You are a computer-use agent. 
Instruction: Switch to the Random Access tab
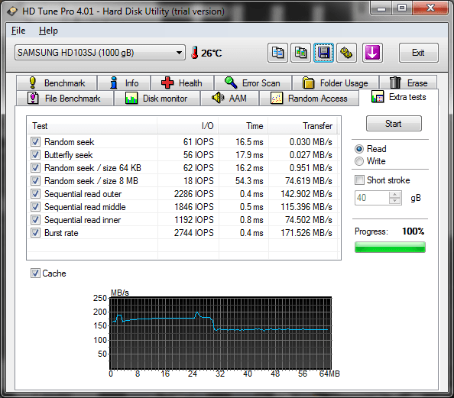[x=309, y=99]
